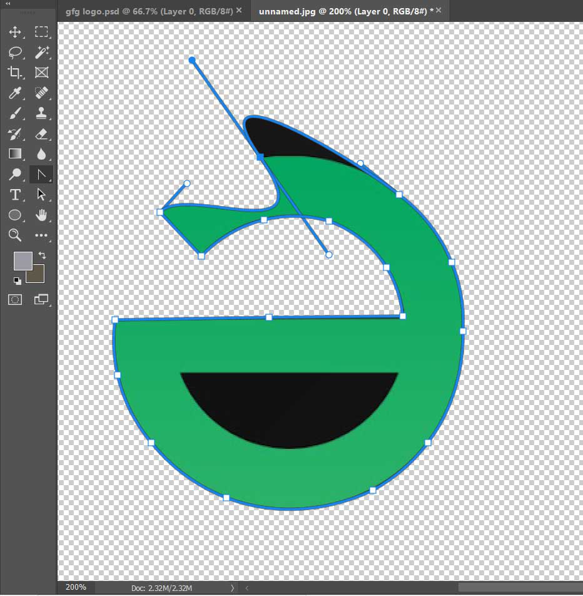The width and height of the screenshot is (583, 596).
Task: Open status bar info arrow menu
Action: pos(233,588)
